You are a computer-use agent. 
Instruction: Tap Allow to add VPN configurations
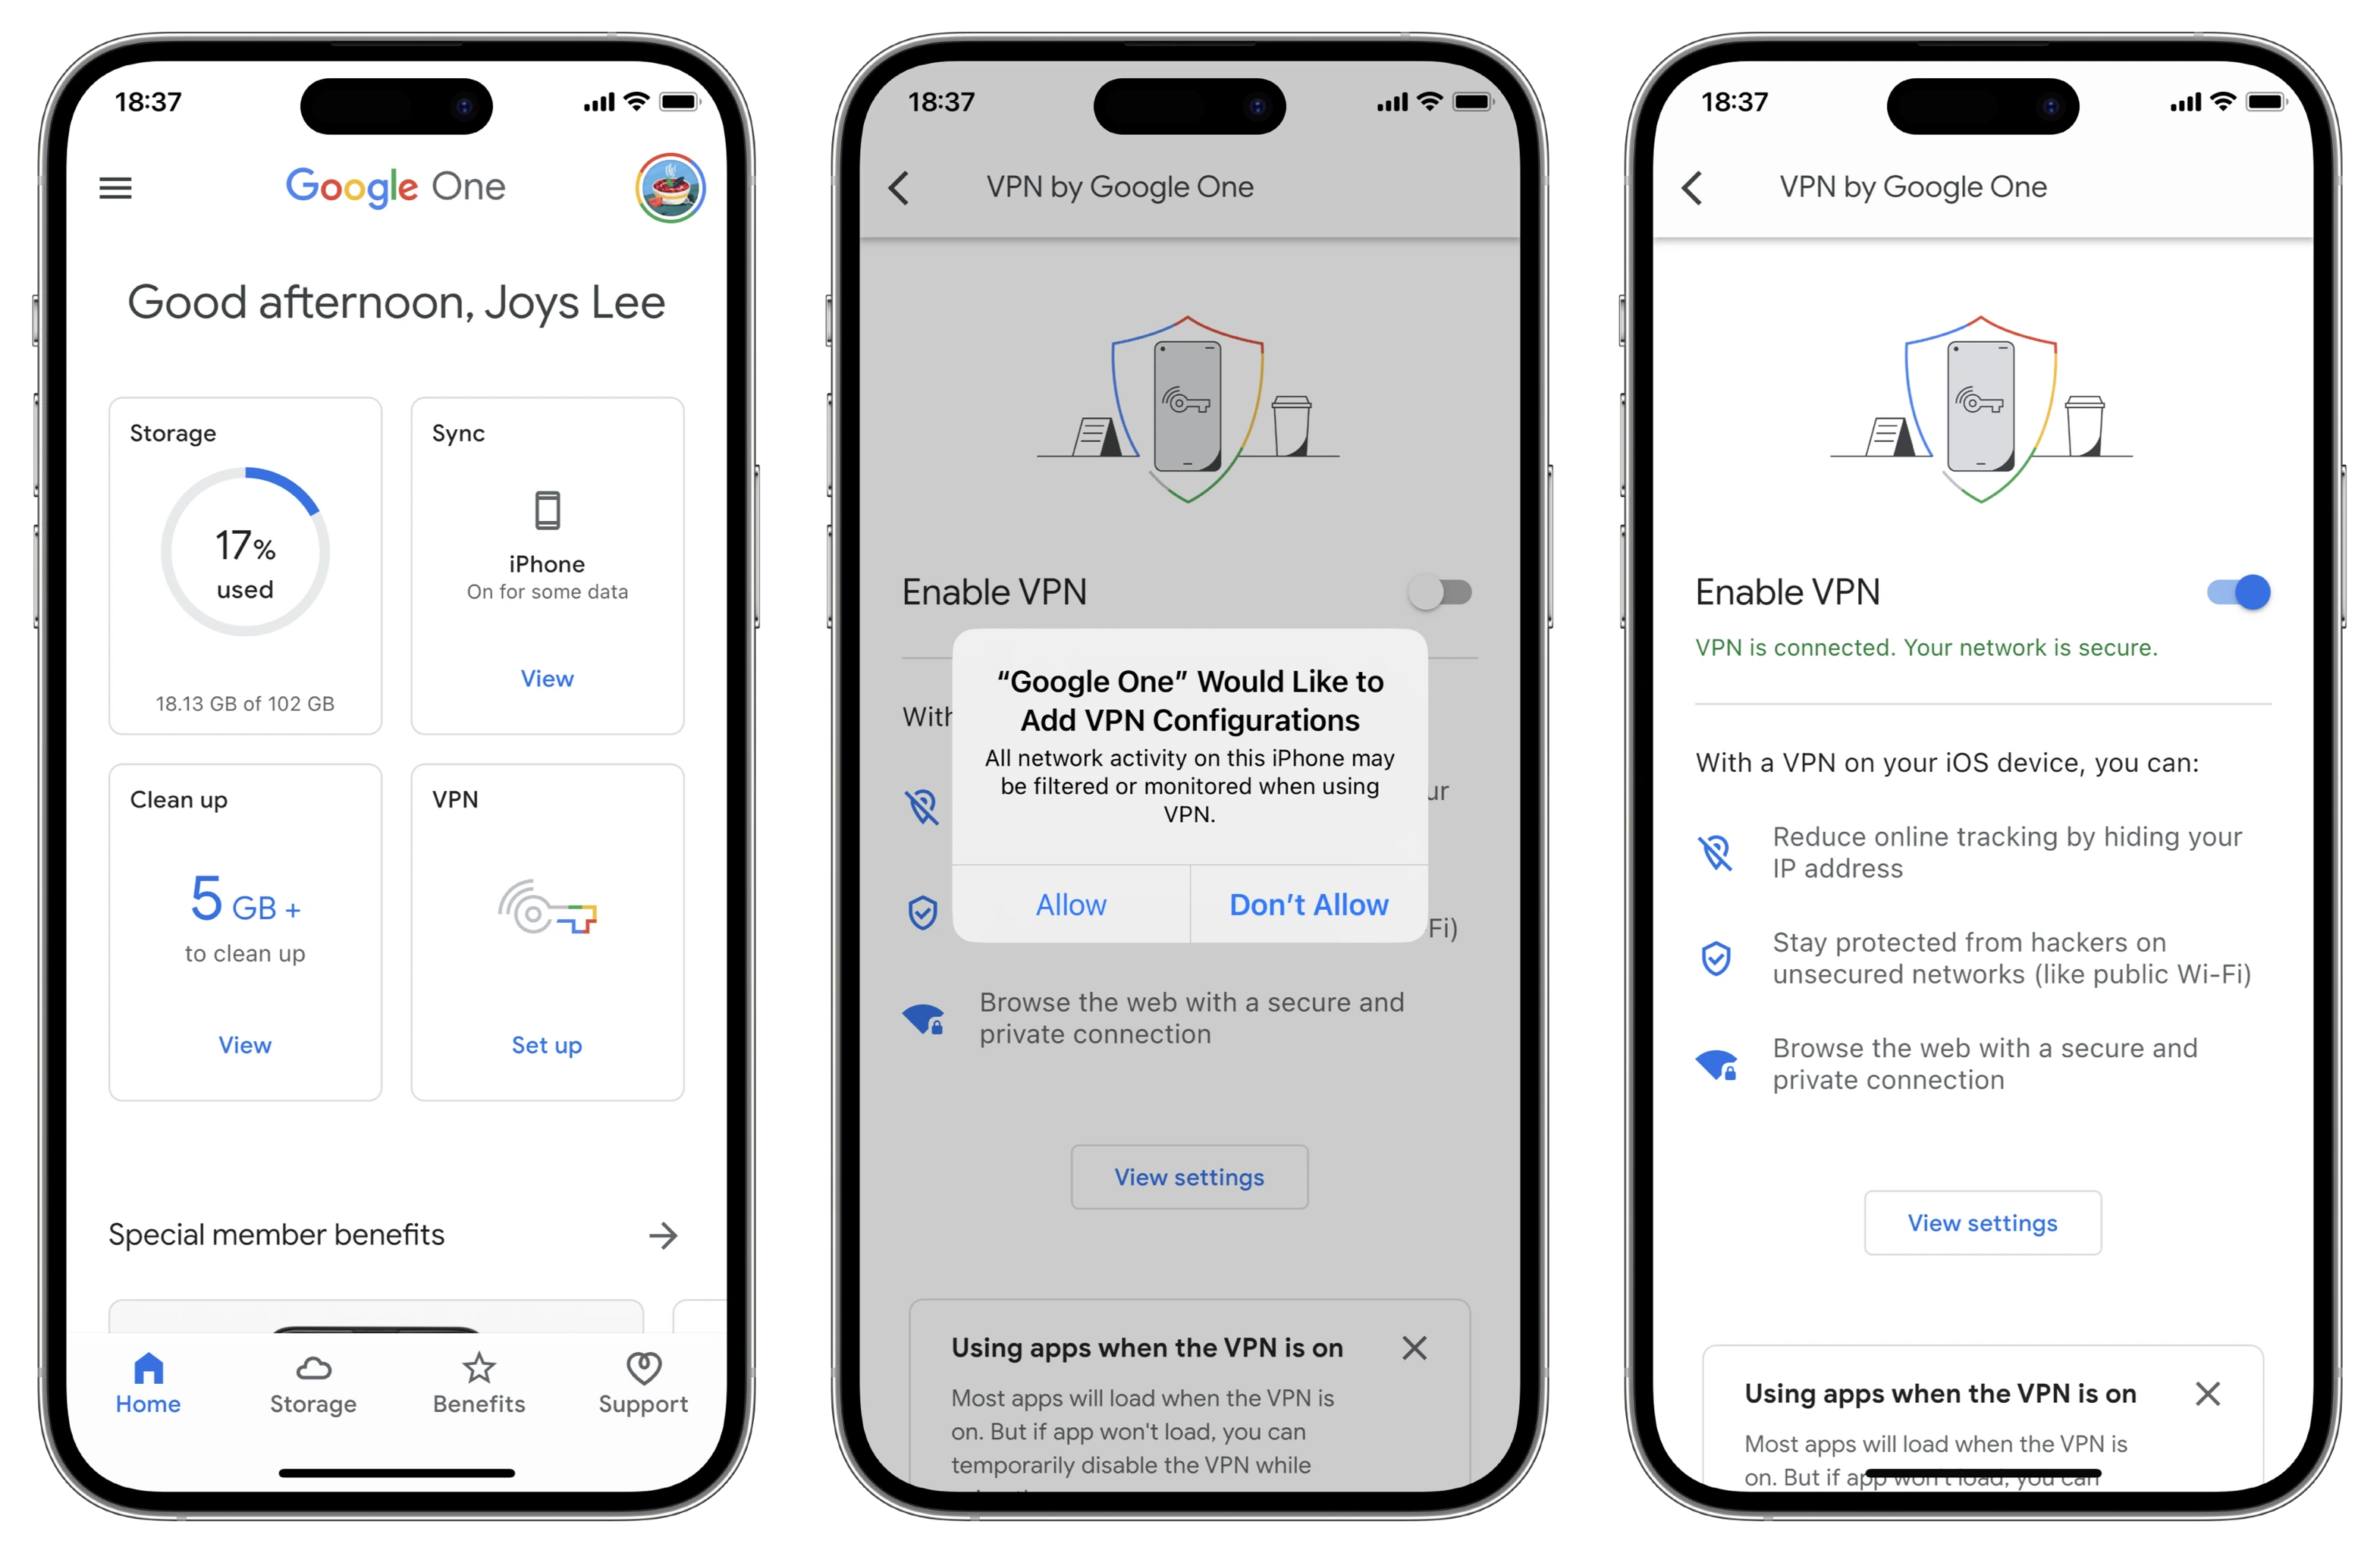coord(1070,904)
